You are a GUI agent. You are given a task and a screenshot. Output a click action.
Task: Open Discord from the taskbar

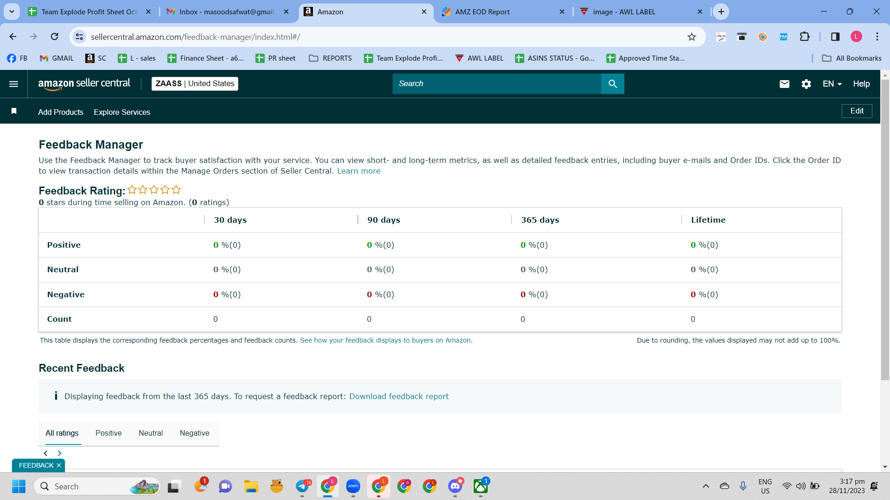(455, 486)
